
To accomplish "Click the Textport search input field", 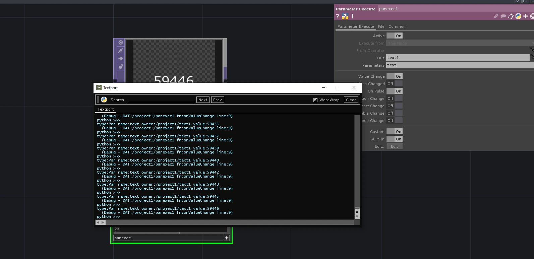I will coord(162,100).
